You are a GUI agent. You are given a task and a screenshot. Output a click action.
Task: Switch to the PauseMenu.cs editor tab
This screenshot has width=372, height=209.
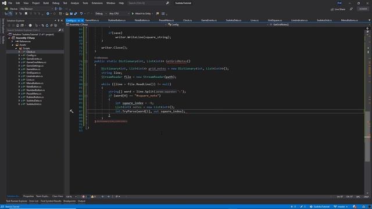click(166, 20)
